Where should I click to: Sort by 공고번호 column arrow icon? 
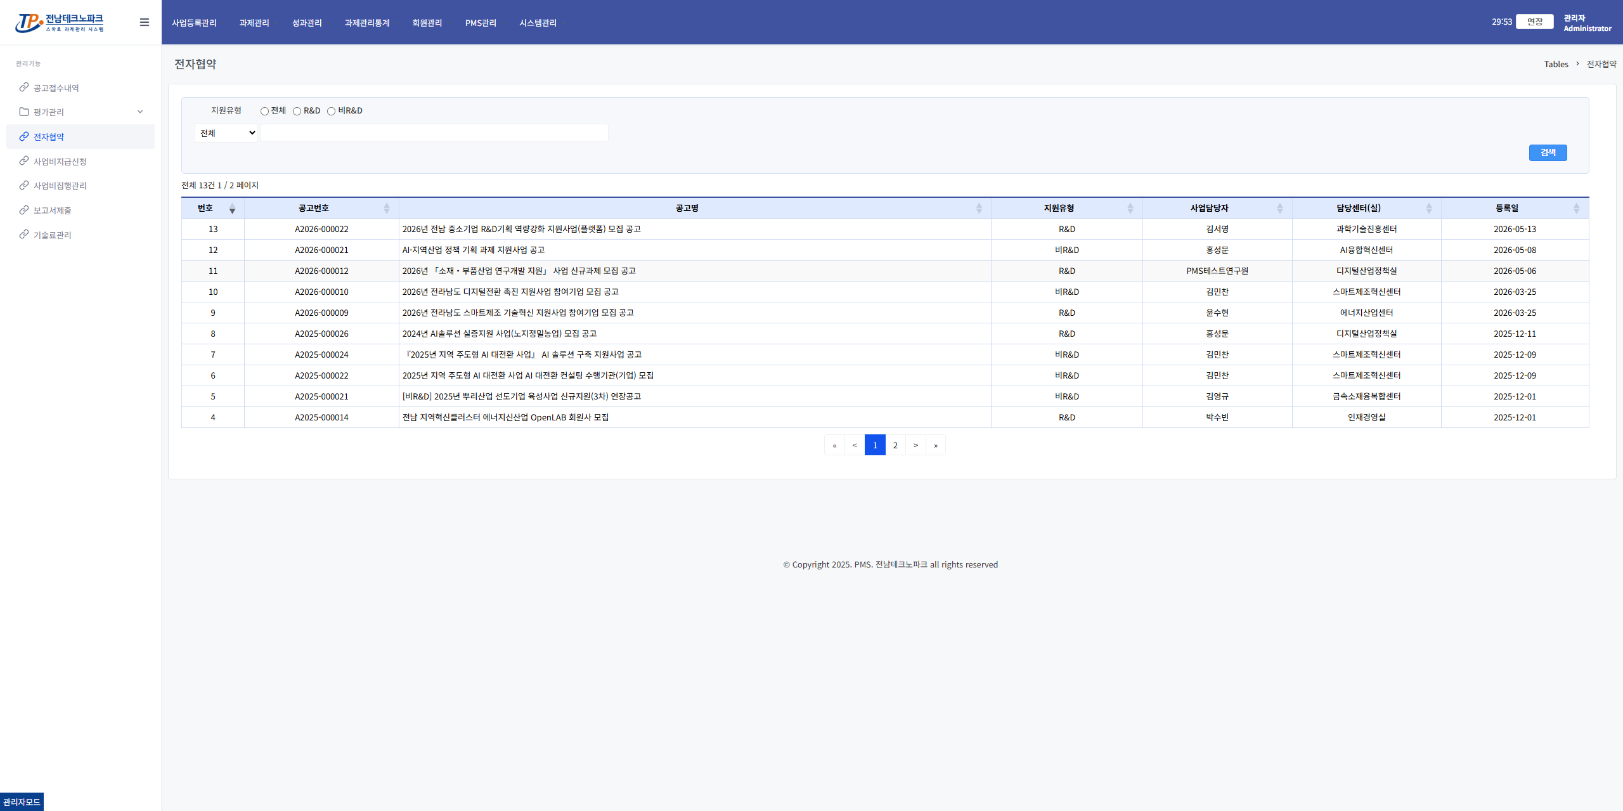click(387, 209)
